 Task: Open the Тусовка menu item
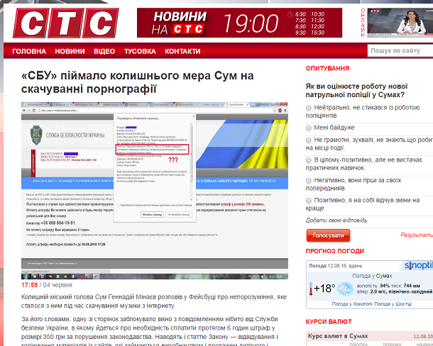pos(140,51)
